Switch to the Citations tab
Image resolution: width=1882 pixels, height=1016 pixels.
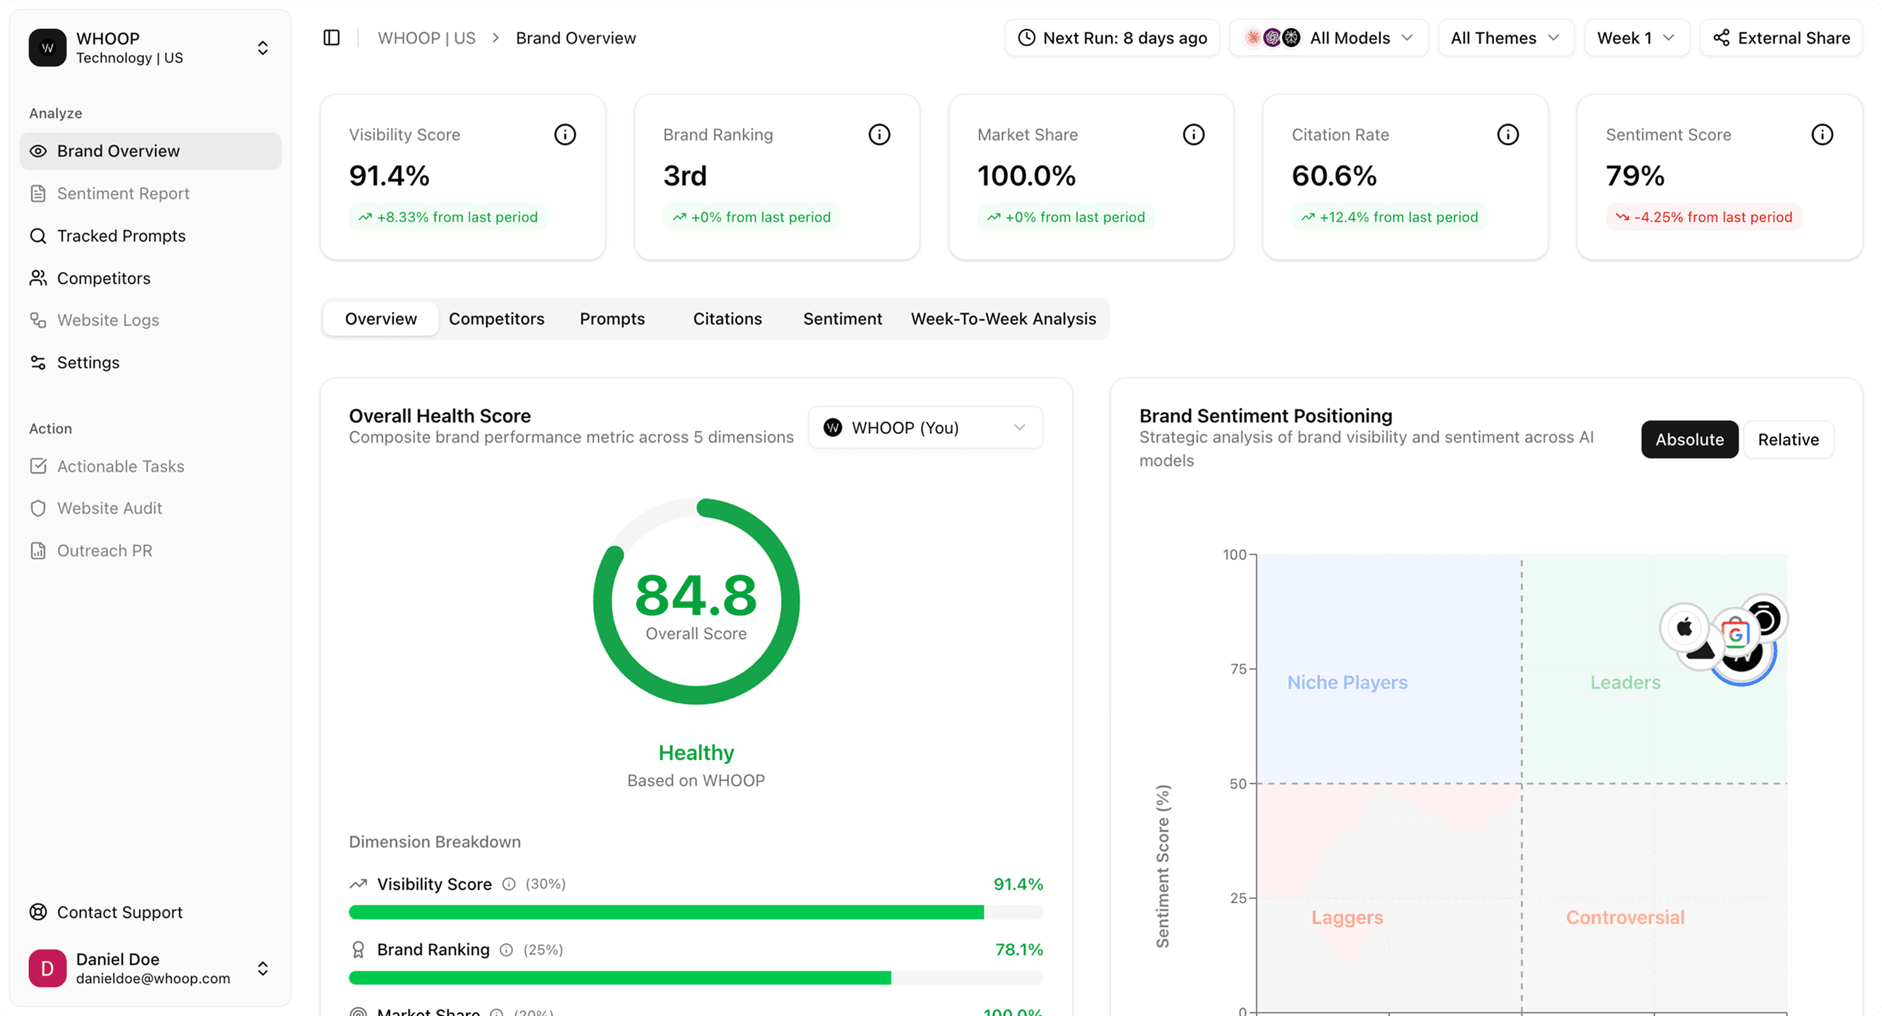727,318
